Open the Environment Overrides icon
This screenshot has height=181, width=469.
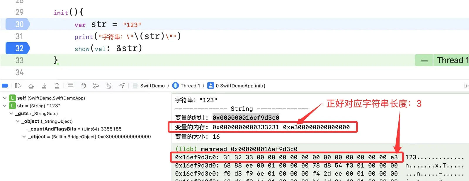(109, 86)
